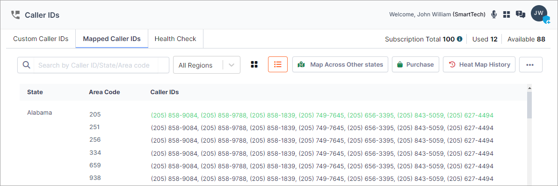Click caller IDs list in row 251

coord(322,128)
